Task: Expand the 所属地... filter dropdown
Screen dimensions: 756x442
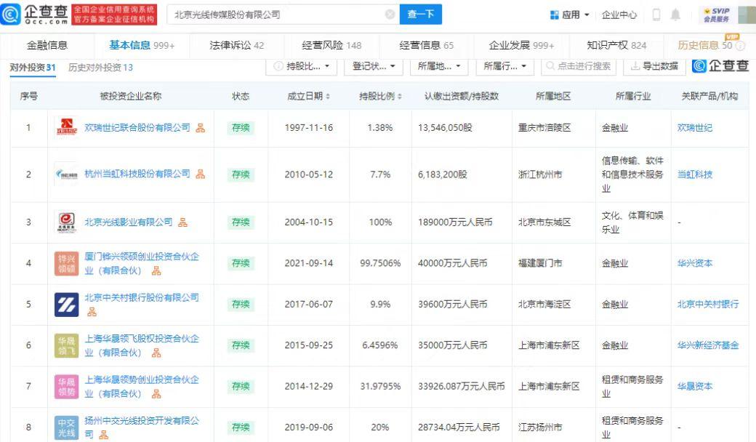Action: click(439, 66)
